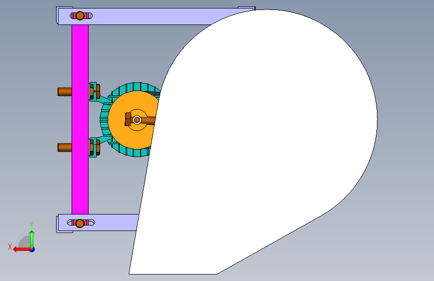This screenshot has width=434, height=281.
Task: Select the teal gear ring around the disc
Action: [x=104, y=120]
